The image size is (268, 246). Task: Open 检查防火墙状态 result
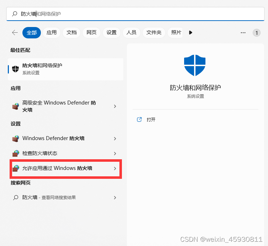tap(66, 153)
